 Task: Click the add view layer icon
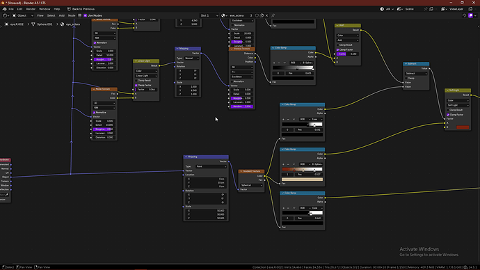coord(470,9)
